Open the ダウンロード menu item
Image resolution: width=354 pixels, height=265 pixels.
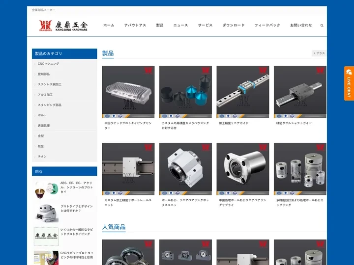pos(234,25)
